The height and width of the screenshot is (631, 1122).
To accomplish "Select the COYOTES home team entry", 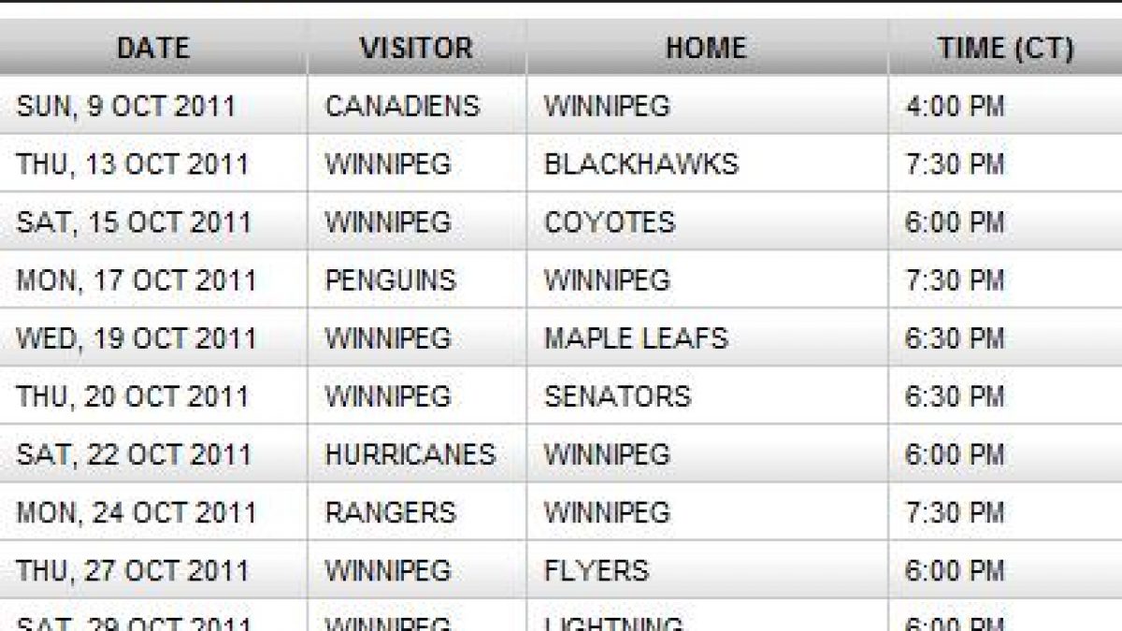I will click(x=609, y=222).
